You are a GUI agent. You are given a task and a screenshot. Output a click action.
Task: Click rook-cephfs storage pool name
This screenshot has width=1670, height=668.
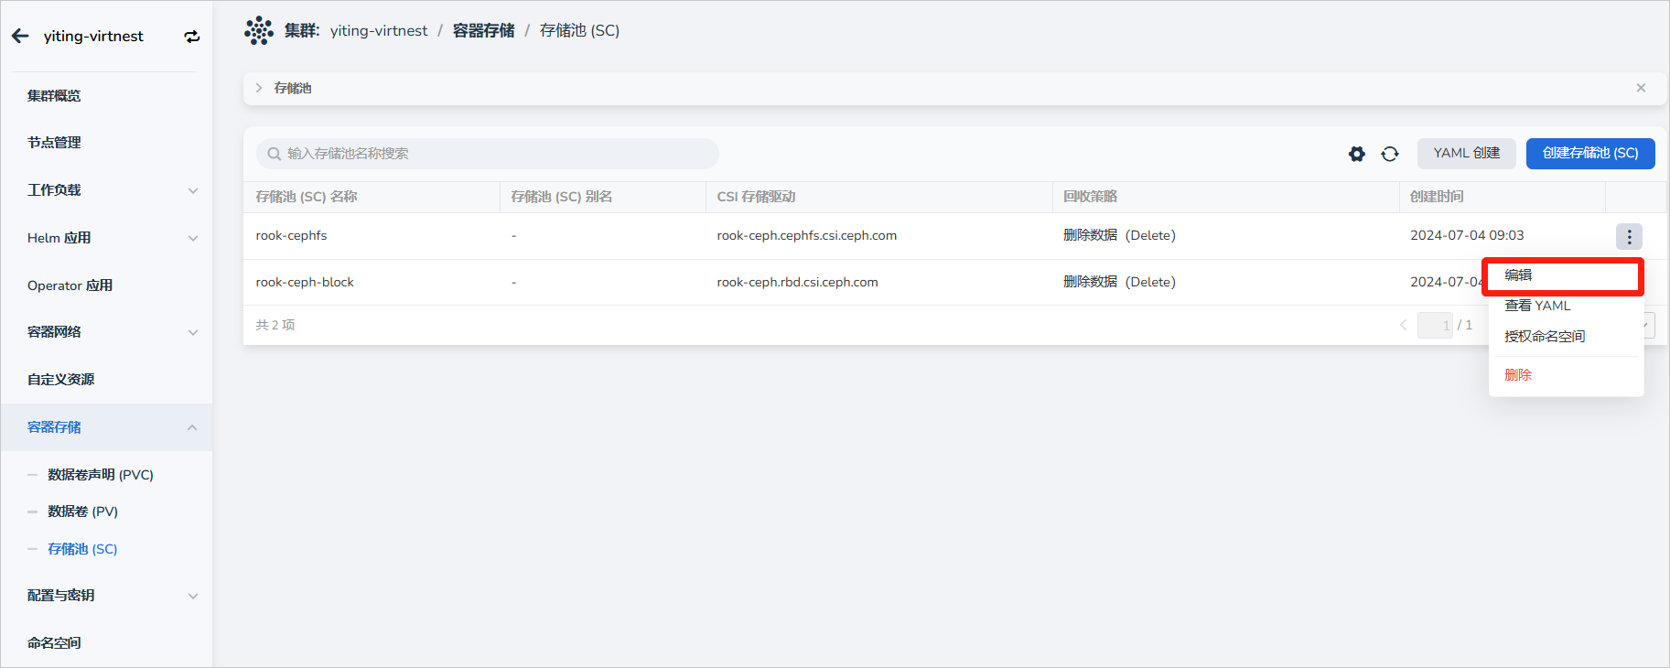click(x=291, y=235)
